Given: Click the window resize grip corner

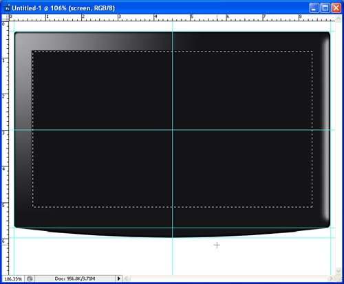Looking at the screenshot, I should [338, 278].
